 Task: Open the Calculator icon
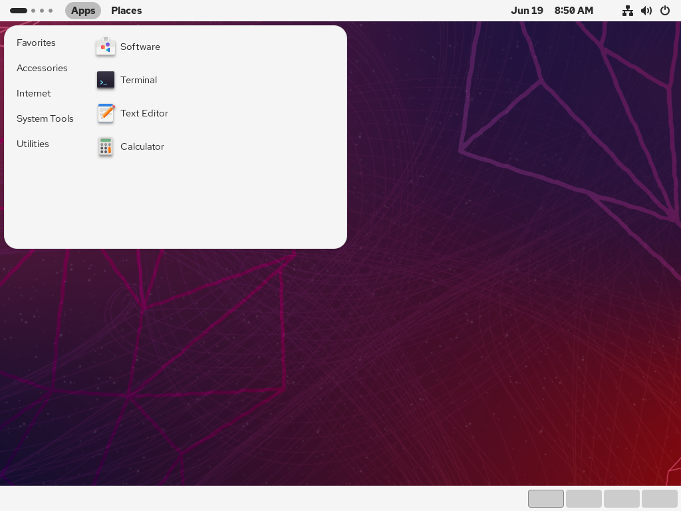(x=106, y=146)
